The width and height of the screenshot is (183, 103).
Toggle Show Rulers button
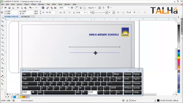pos(77,8)
